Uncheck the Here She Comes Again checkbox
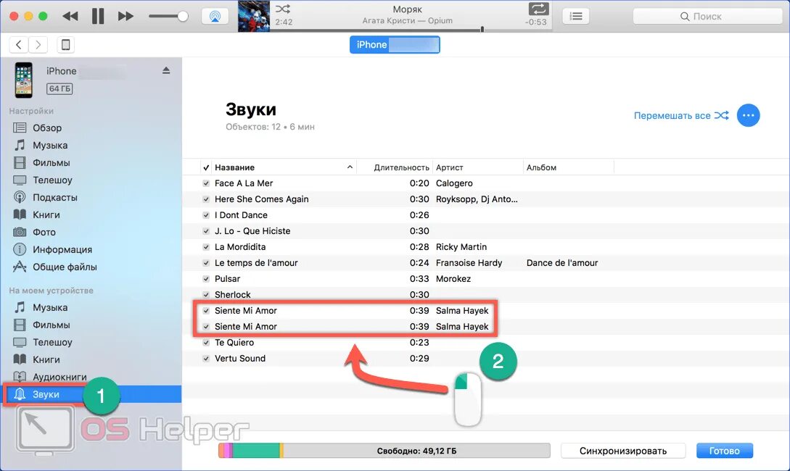 [206, 199]
